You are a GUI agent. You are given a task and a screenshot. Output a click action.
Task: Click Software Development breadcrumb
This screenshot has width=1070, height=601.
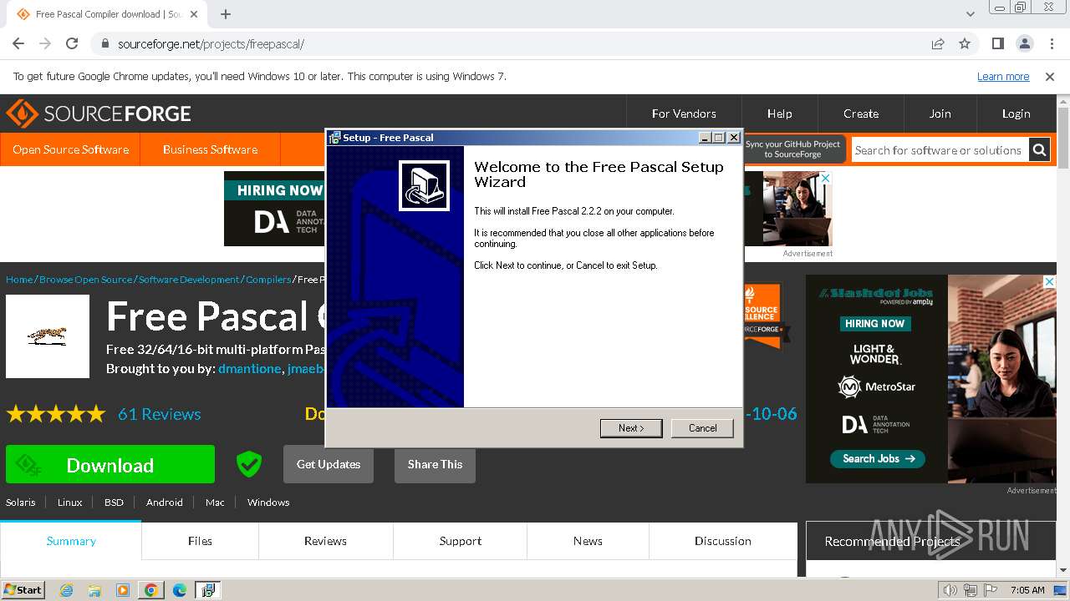tap(189, 280)
